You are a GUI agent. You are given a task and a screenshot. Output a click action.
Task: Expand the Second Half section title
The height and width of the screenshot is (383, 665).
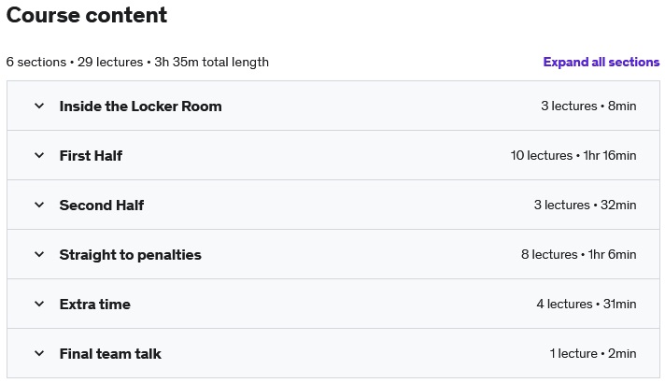tap(101, 205)
